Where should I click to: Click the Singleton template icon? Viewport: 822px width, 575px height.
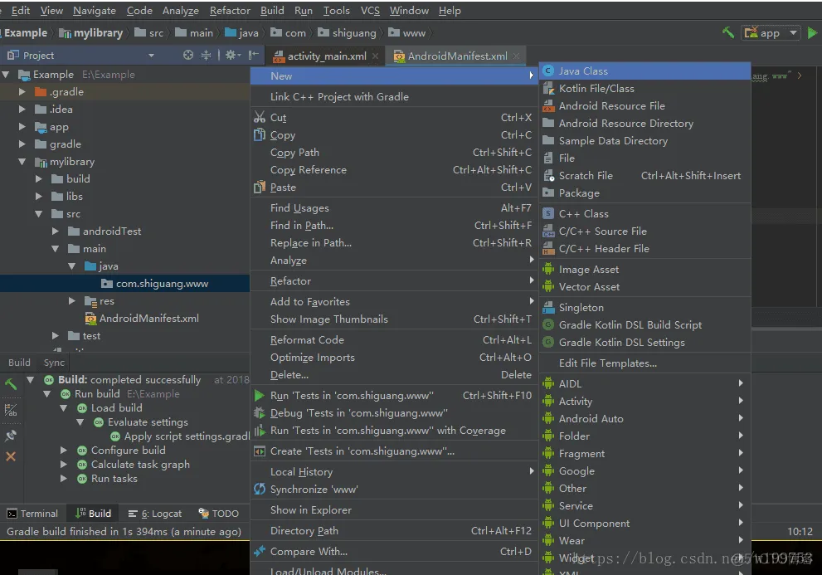coord(548,308)
